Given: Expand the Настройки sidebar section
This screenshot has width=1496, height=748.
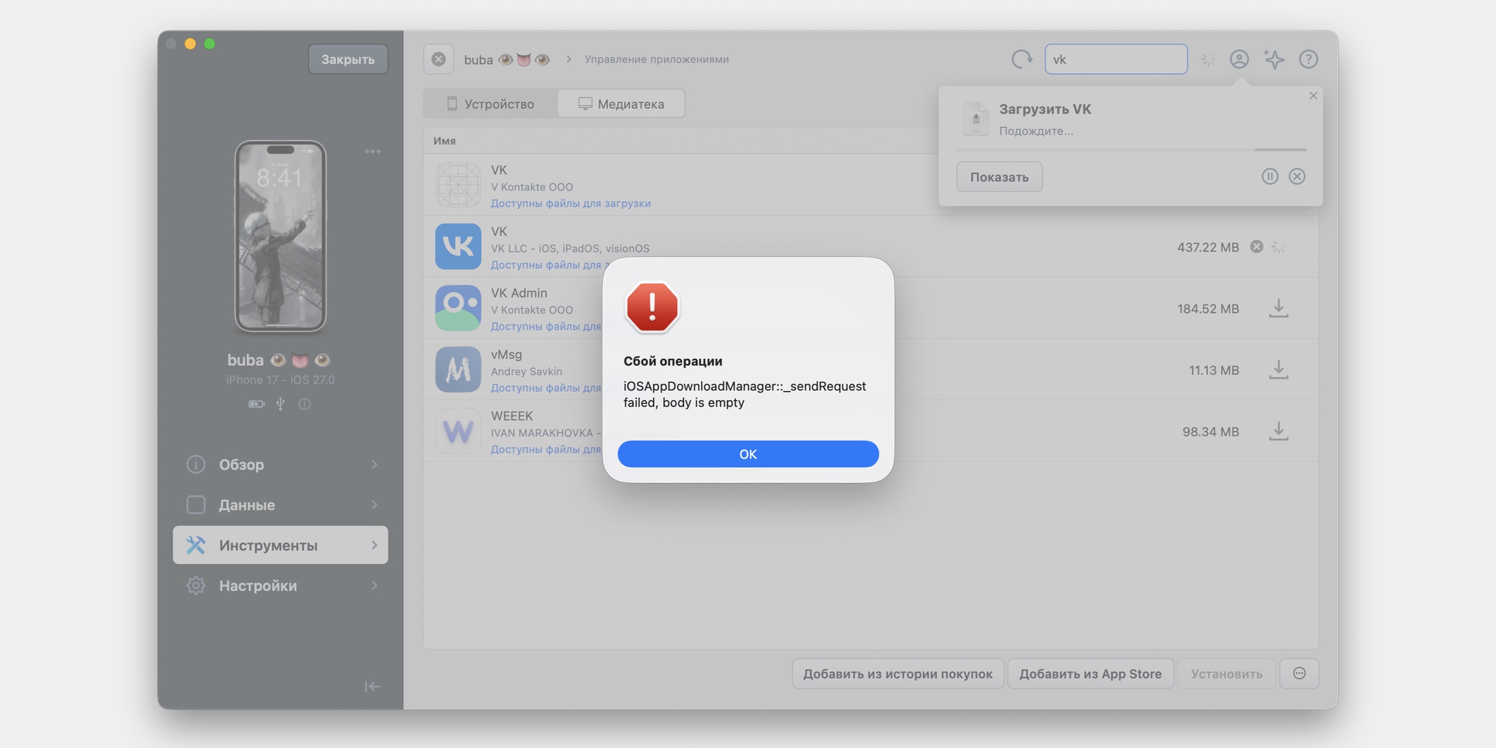Looking at the screenshot, I should (x=281, y=586).
